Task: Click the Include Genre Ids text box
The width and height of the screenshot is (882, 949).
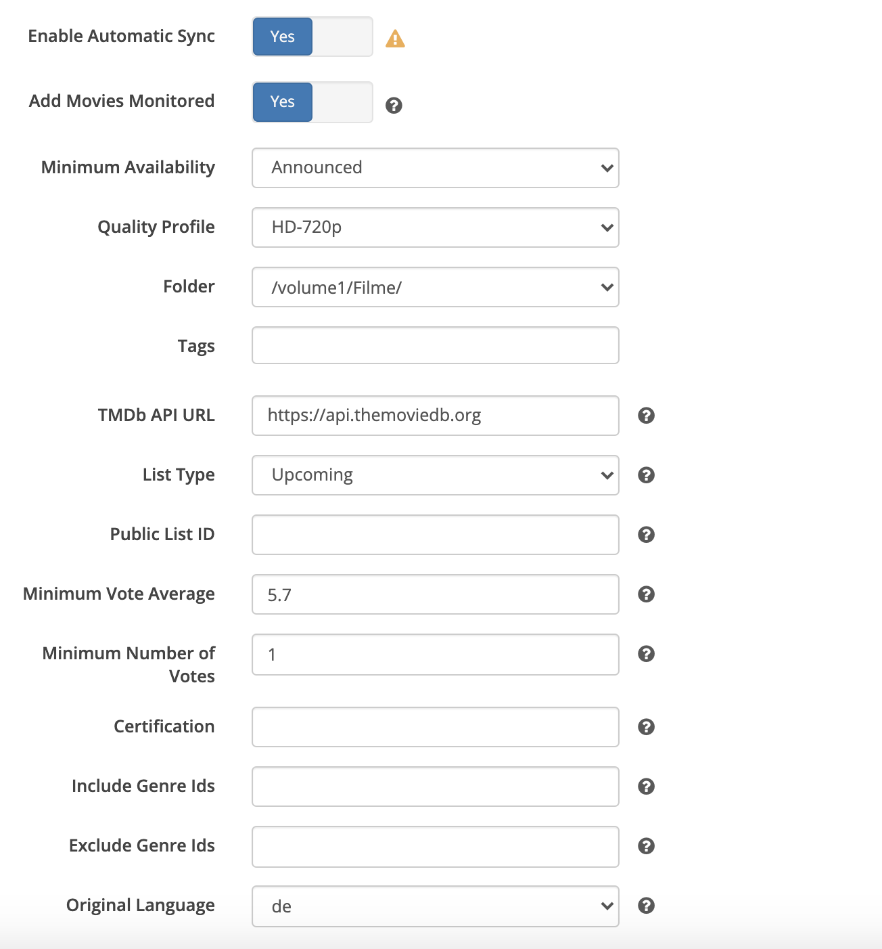Action: [x=435, y=787]
